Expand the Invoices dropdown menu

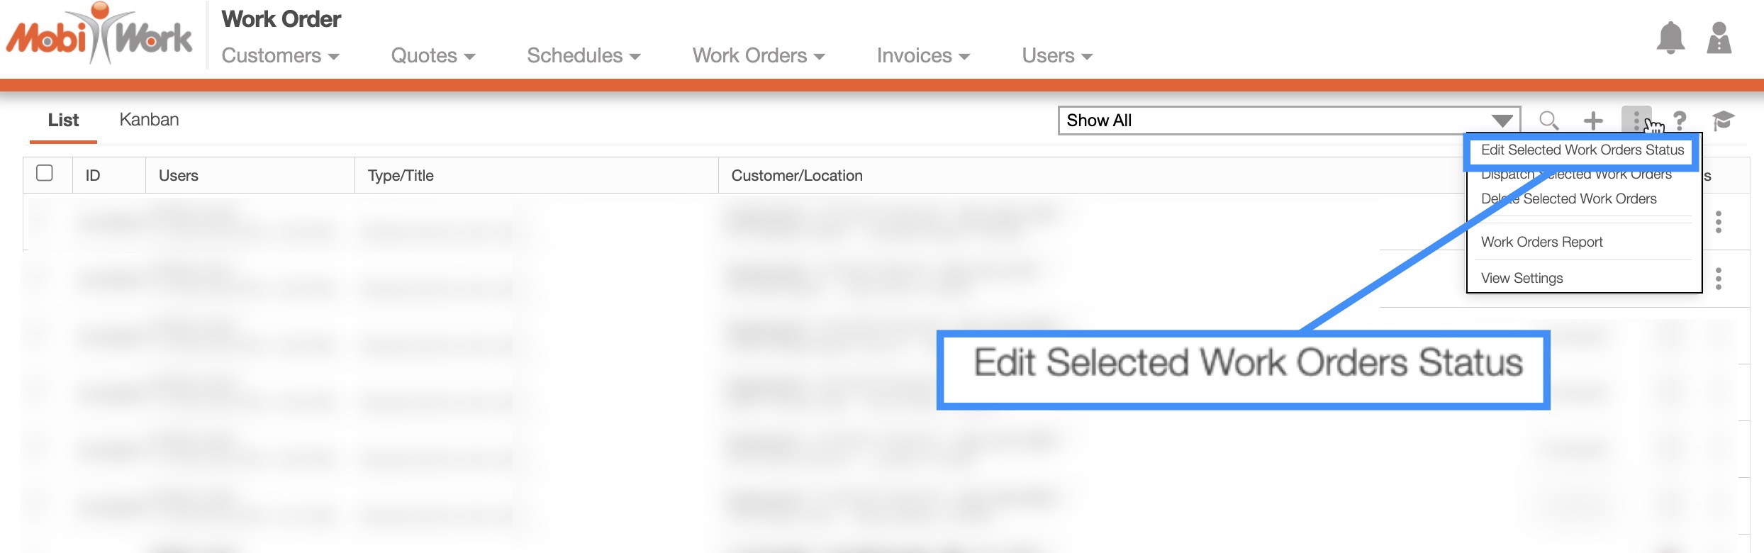pos(922,55)
